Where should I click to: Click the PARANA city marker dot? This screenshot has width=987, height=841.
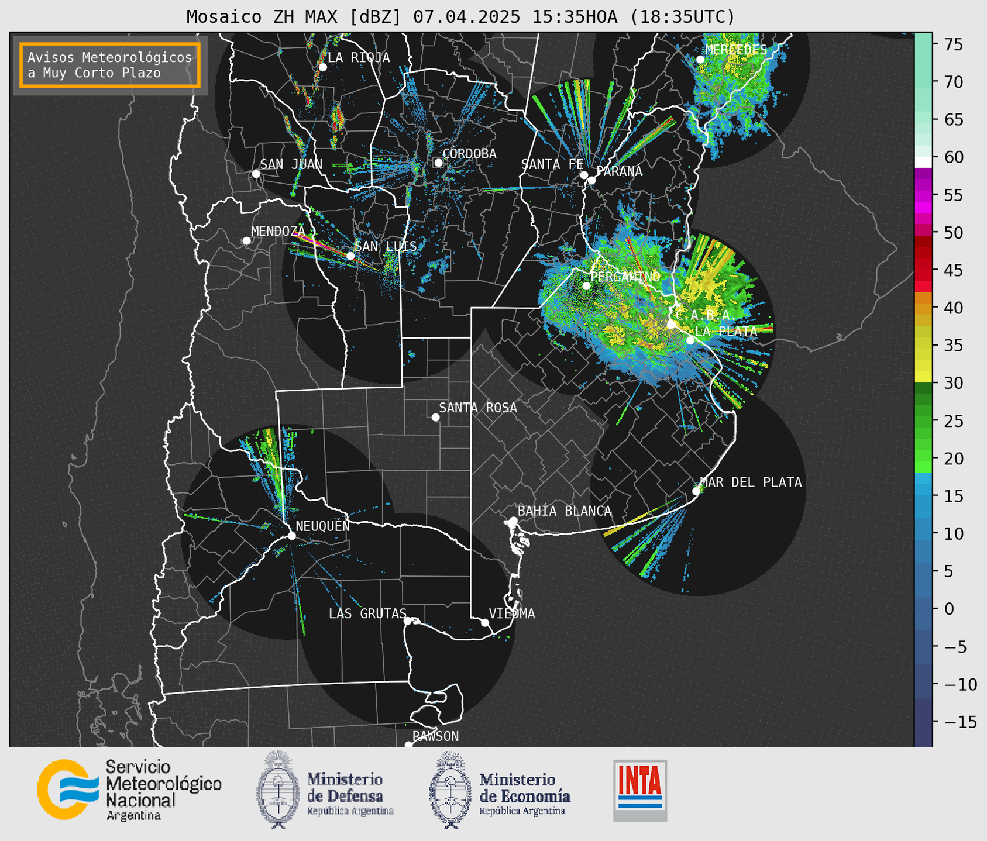click(x=591, y=180)
